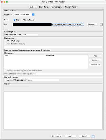Click the Browse... button
Screen dimensions: 106x140
[x=92, y=24]
